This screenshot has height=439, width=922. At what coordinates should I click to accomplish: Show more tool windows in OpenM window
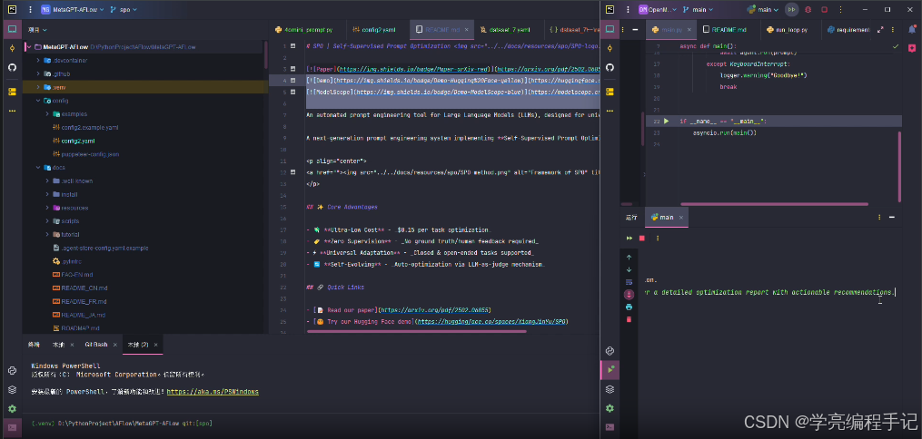point(610,110)
